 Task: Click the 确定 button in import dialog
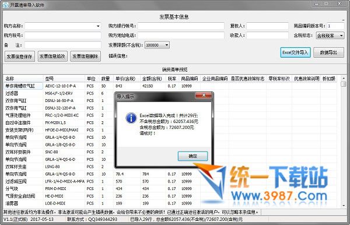(x=193, y=156)
